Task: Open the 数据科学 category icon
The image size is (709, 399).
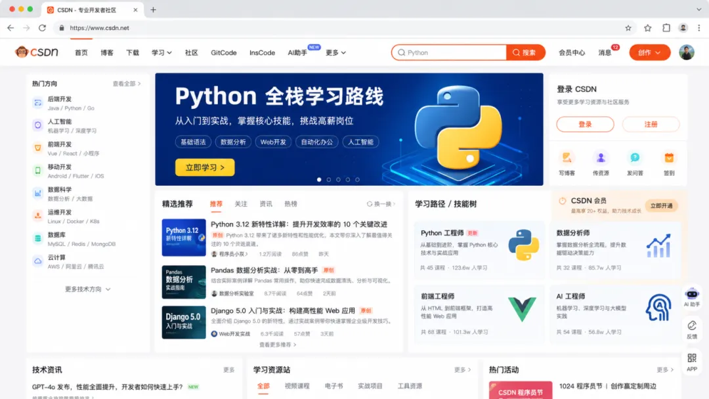Action: [38, 193]
